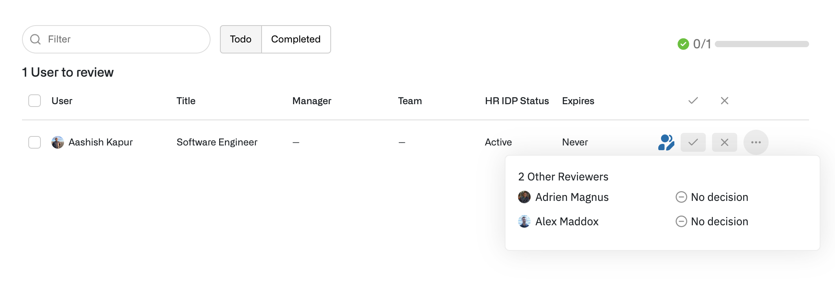Select the Aashish Kapur row checkbox

35,142
